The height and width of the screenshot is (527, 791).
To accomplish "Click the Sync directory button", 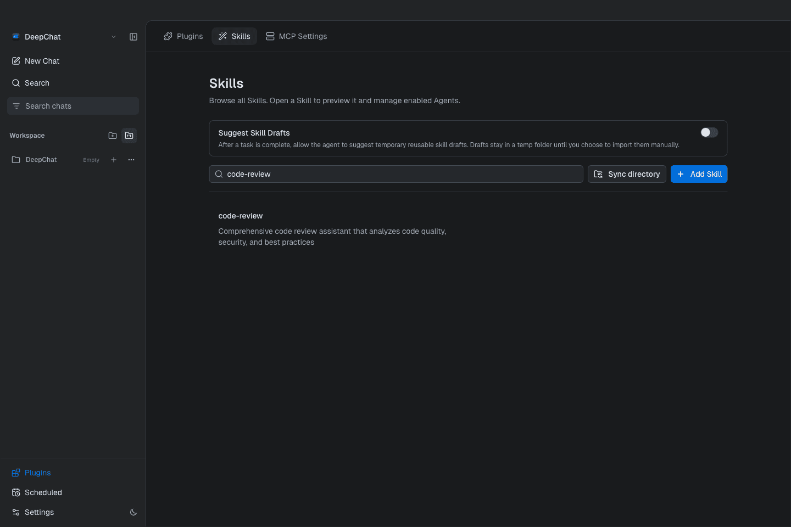I will (x=627, y=174).
